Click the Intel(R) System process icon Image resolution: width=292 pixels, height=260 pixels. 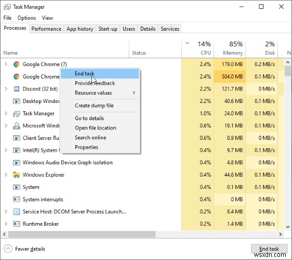click(17, 150)
